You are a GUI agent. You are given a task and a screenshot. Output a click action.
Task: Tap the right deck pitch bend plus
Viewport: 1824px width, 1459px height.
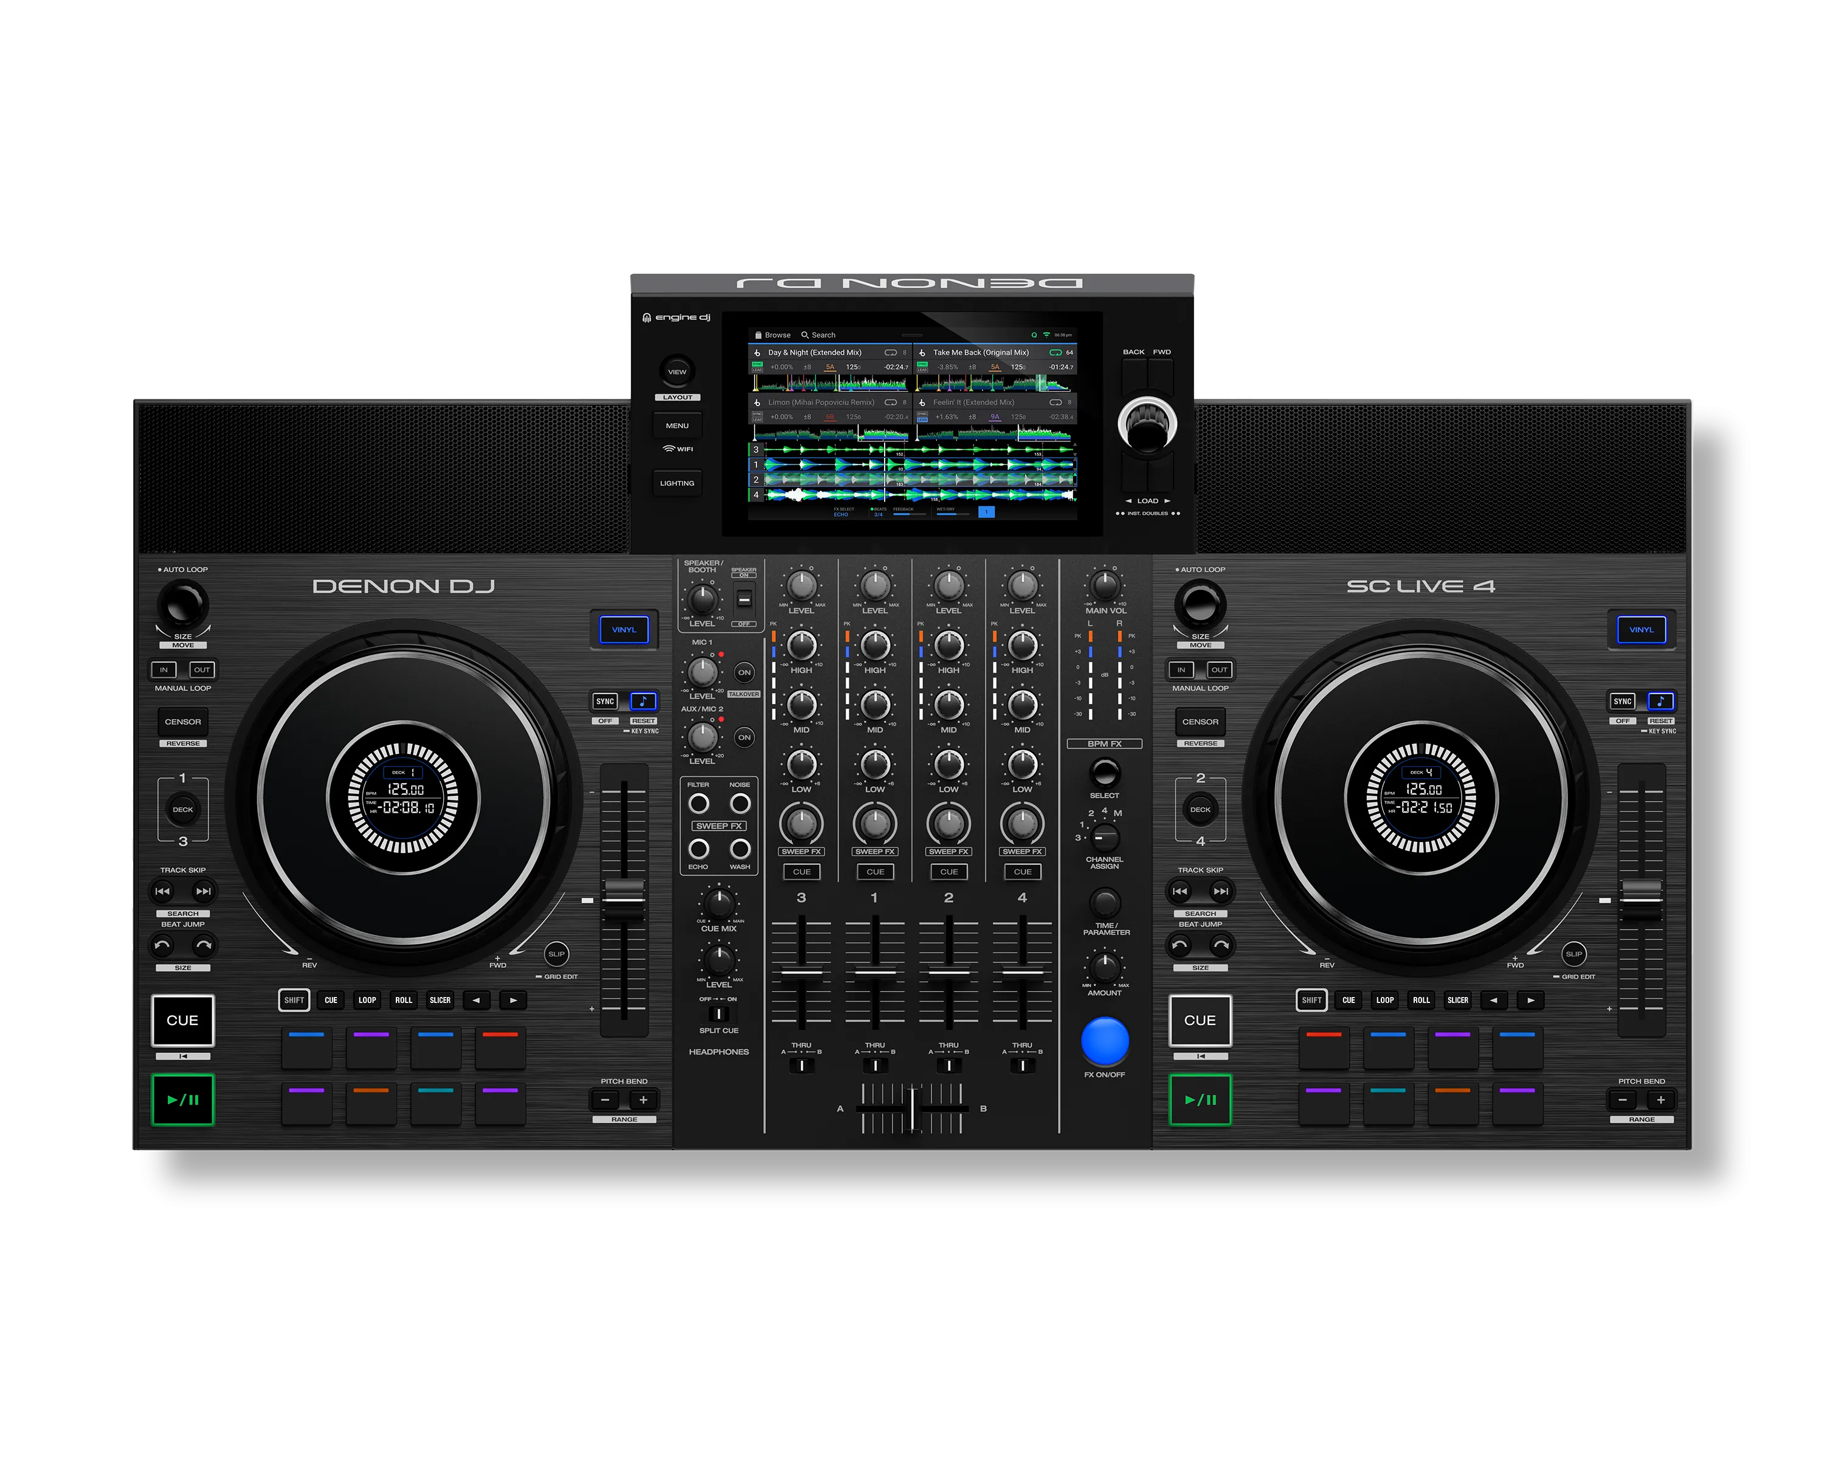point(1660,1100)
